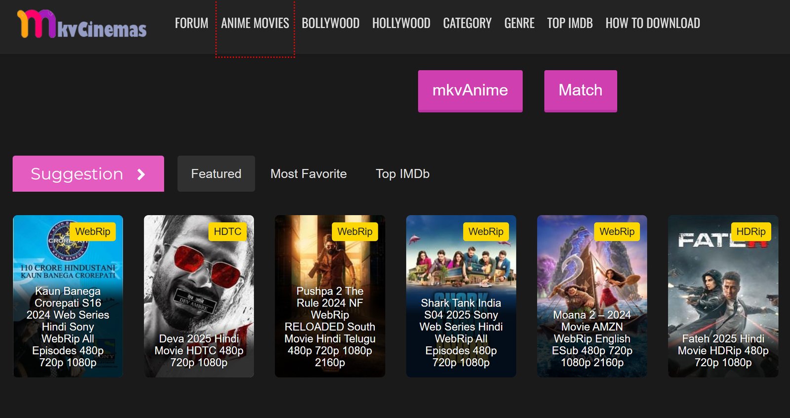Open Deva 2025 Hindi Movie poster

(199, 296)
